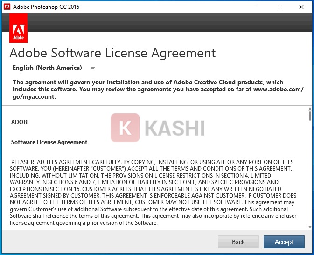Click the bold Software License Agreement subheading
The width and height of the screenshot is (314, 255).
tap(49, 142)
